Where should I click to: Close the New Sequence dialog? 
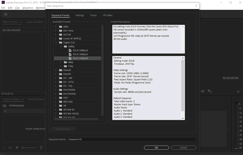pyautogui.click(x=196, y=6)
